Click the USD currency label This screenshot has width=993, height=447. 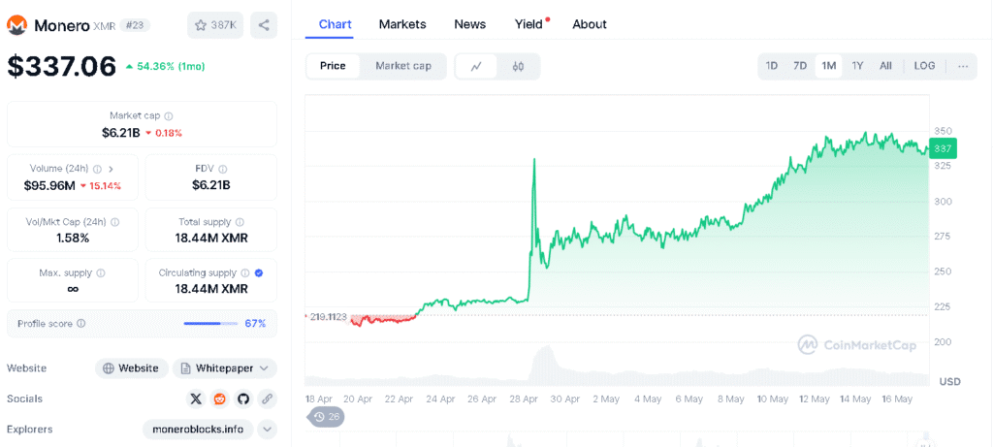[950, 382]
